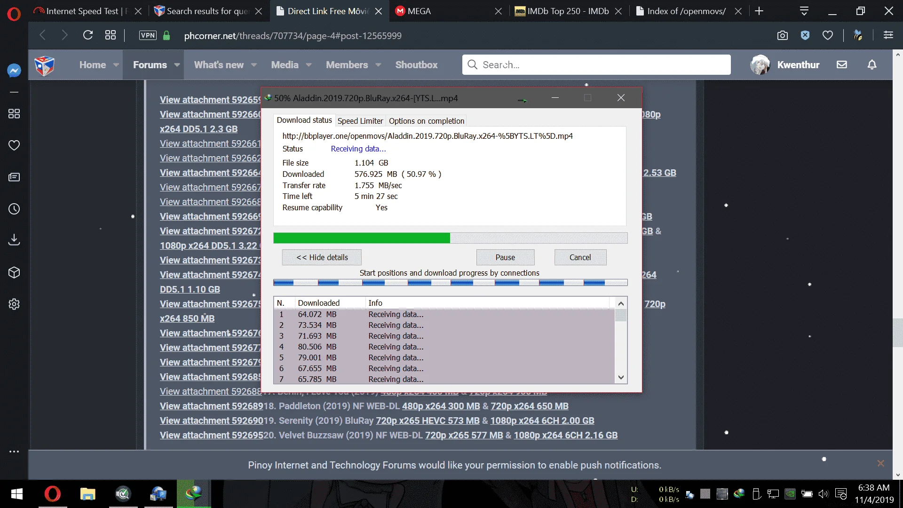Open Shoutbox nav item
This screenshot has width=903, height=508.
(x=416, y=65)
